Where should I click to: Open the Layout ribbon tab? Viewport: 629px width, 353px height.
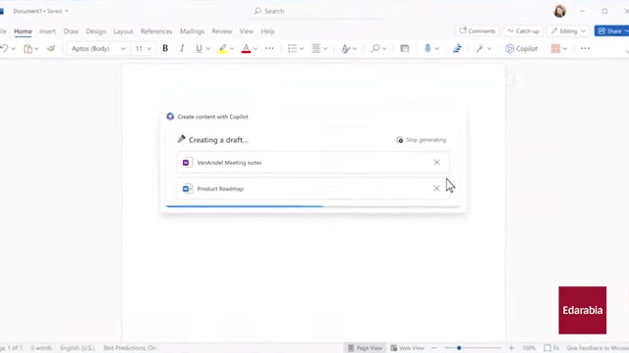point(123,31)
